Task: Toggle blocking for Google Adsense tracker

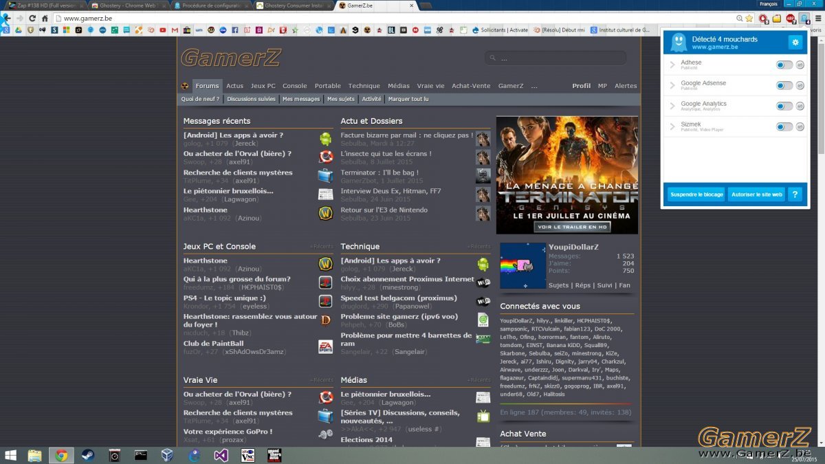Action: (x=784, y=85)
